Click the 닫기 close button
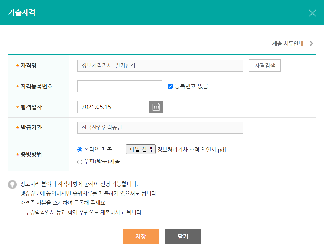This screenshot has height=251, width=324. 183,236
